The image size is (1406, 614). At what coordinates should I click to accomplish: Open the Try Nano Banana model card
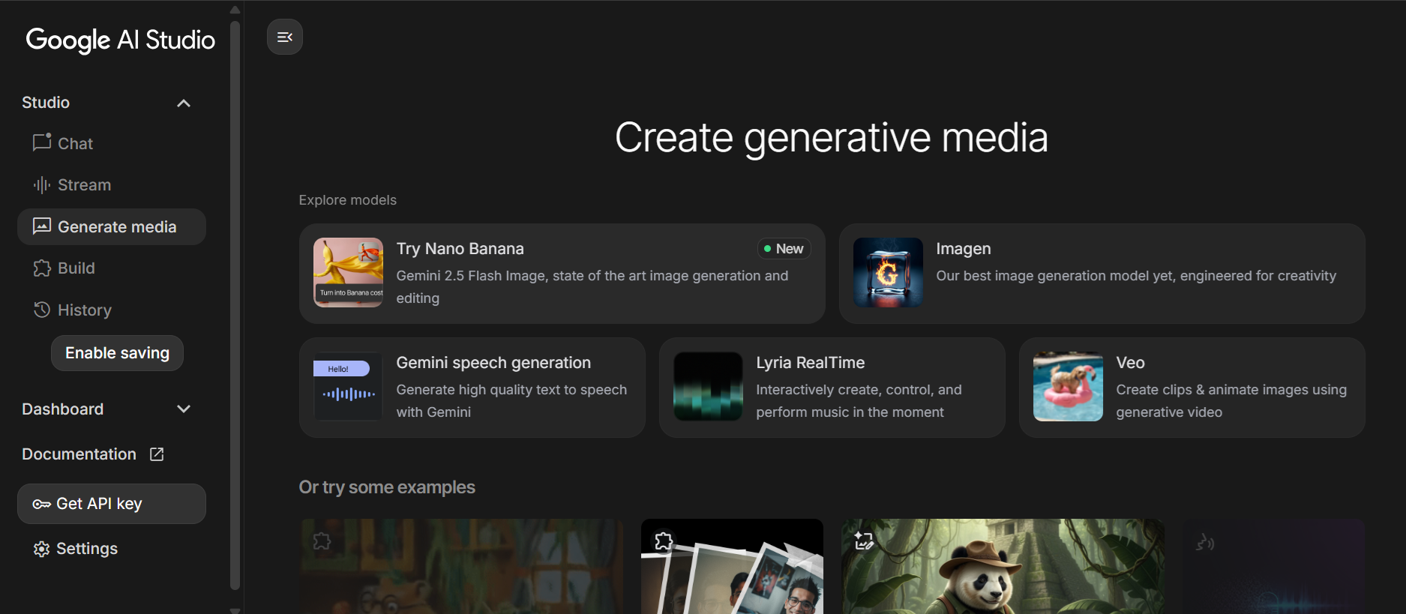tap(562, 274)
